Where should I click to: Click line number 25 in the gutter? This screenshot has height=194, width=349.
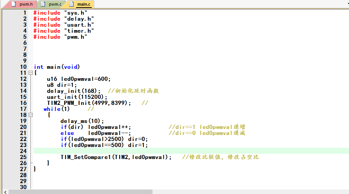(23, 157)
